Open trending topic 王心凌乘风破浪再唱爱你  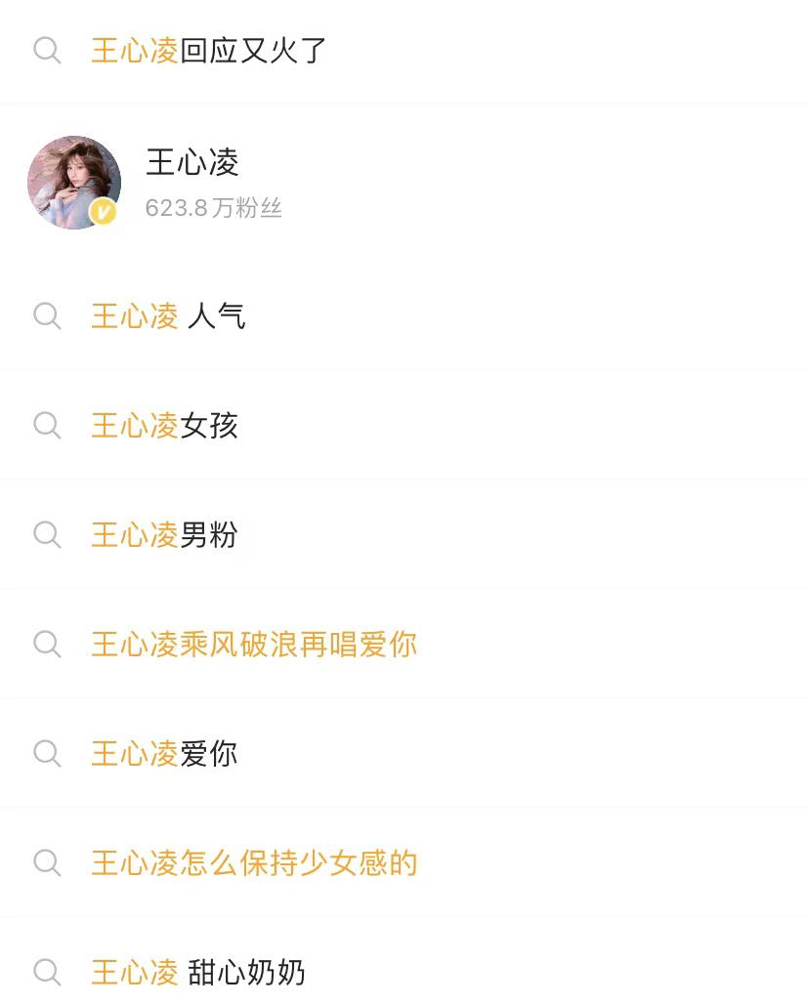coord(254,644)
